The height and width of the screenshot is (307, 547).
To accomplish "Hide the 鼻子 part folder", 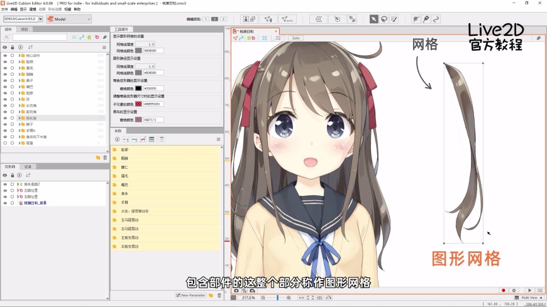I will pos(5,80).
